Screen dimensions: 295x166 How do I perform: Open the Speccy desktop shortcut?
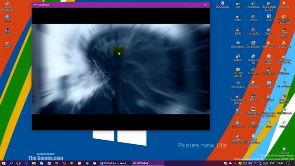pos(238,58)
